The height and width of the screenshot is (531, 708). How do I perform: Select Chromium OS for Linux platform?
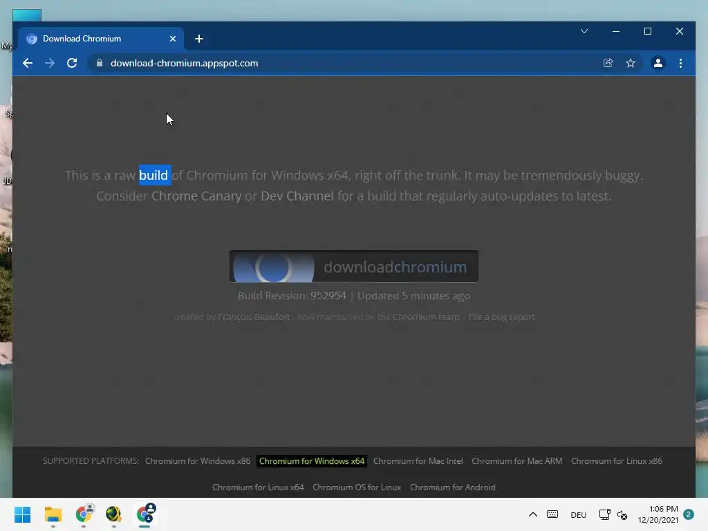[357, 487]
